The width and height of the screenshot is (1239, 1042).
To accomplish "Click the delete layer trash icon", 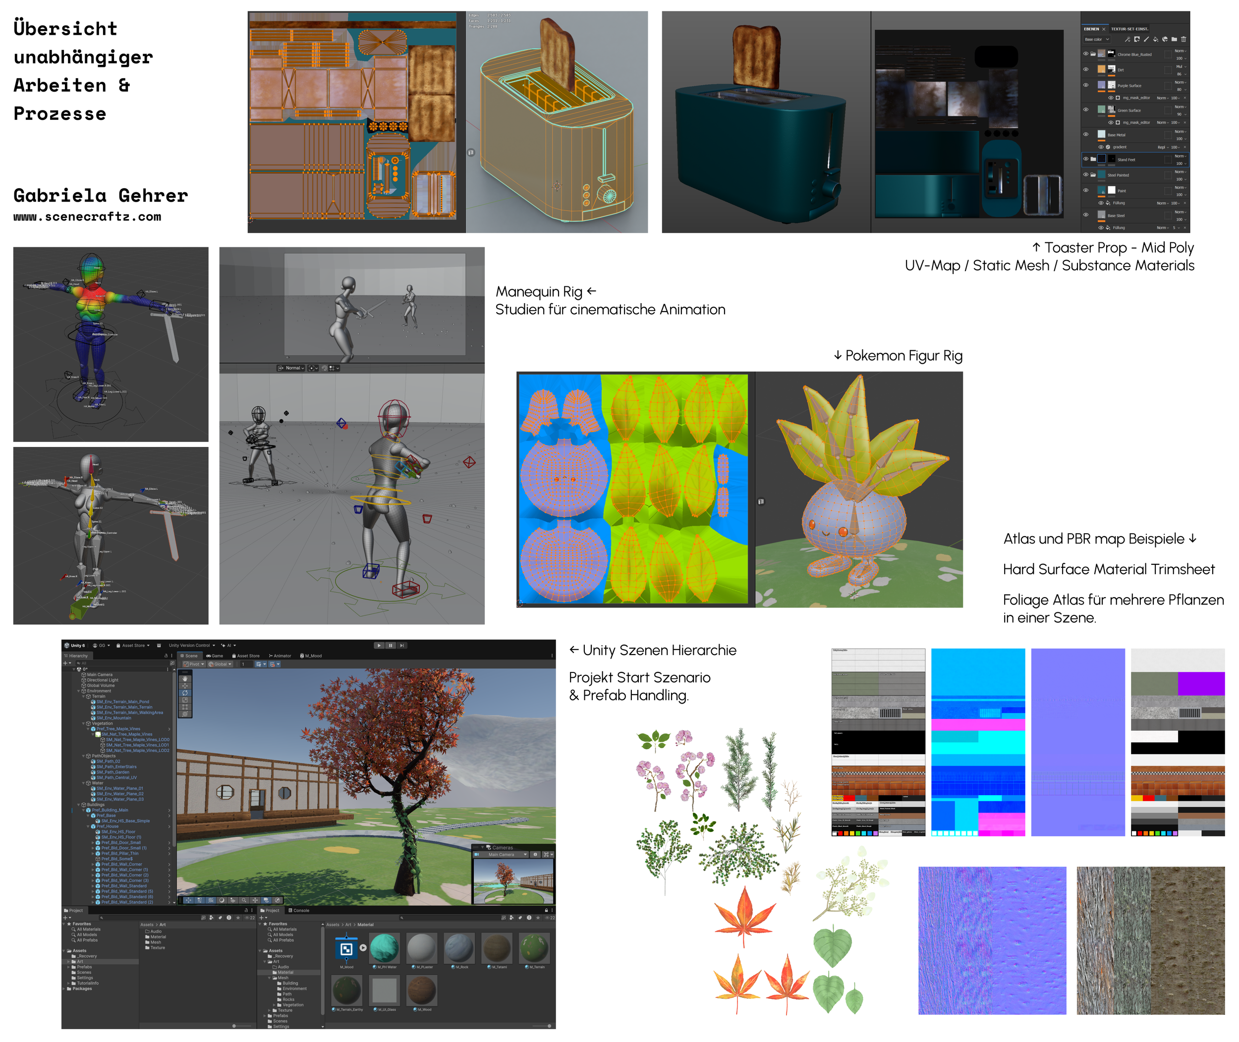I will pos(1183,40).
